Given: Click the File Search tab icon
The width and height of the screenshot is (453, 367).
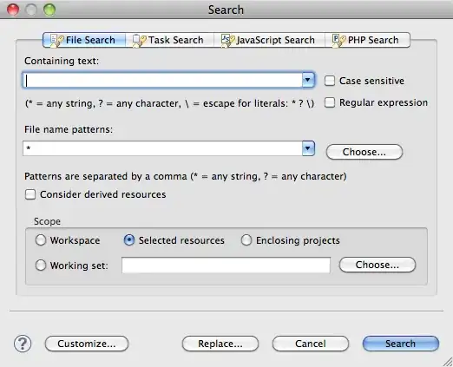Looking at the screenshot, I should click(56, 40).
